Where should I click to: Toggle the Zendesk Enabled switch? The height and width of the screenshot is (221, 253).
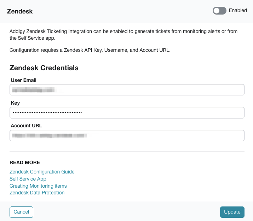pyautogui.click(x=219, y=11)
